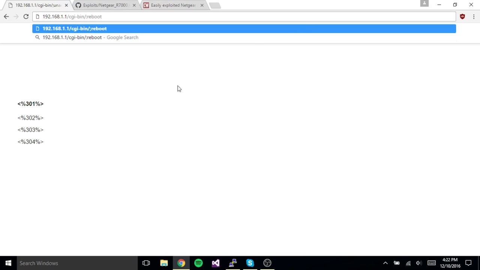
Task: Open File Explorer from the taskbar
Action: click(x=164, y=263)
